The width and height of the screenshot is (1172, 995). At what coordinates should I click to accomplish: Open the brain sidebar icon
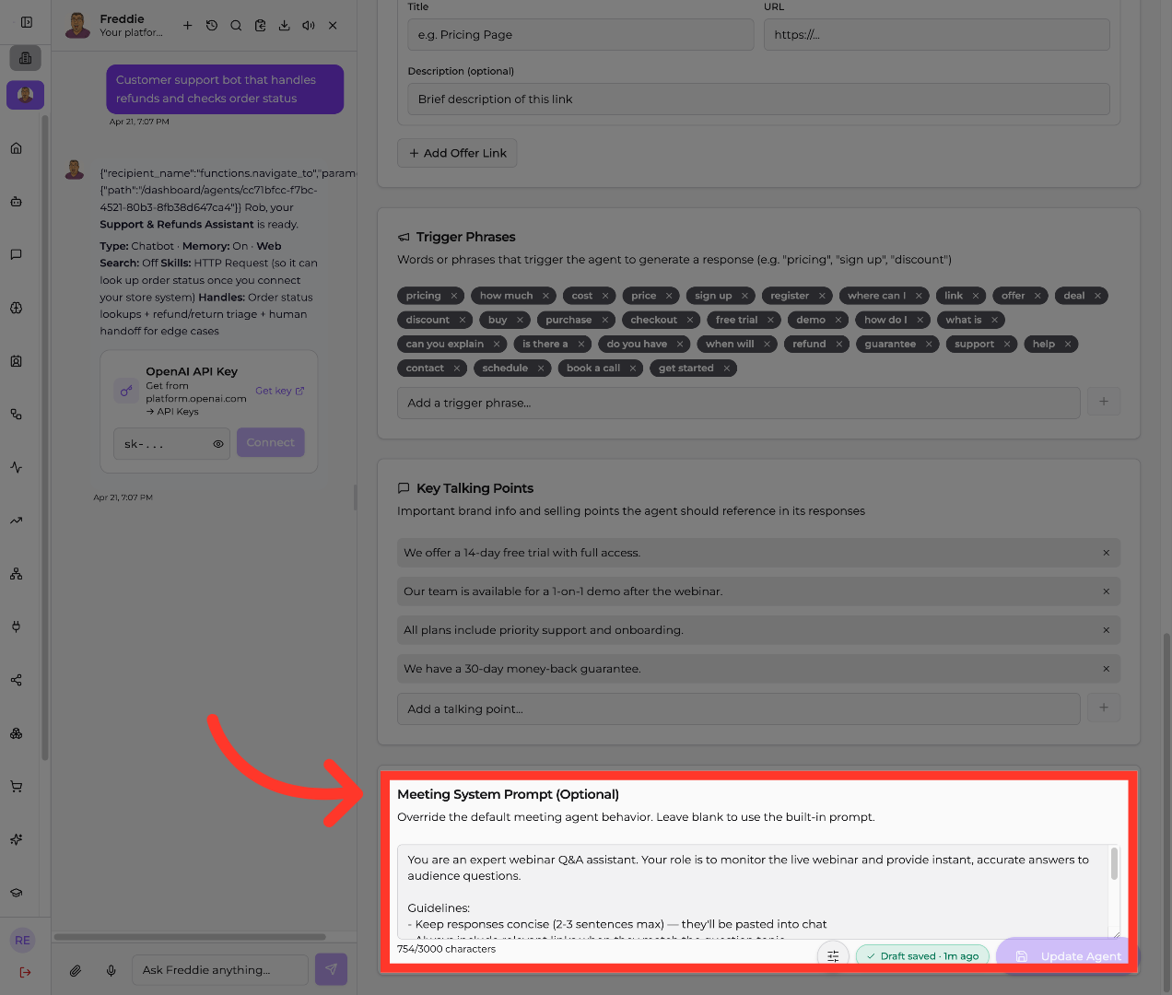click(x=16, y=308)
